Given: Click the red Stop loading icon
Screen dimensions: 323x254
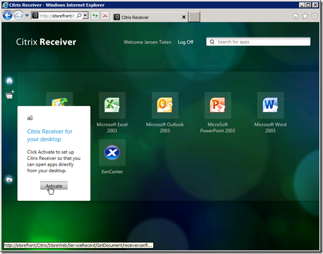Looking at the screenshot, I should tap(105, 16).
